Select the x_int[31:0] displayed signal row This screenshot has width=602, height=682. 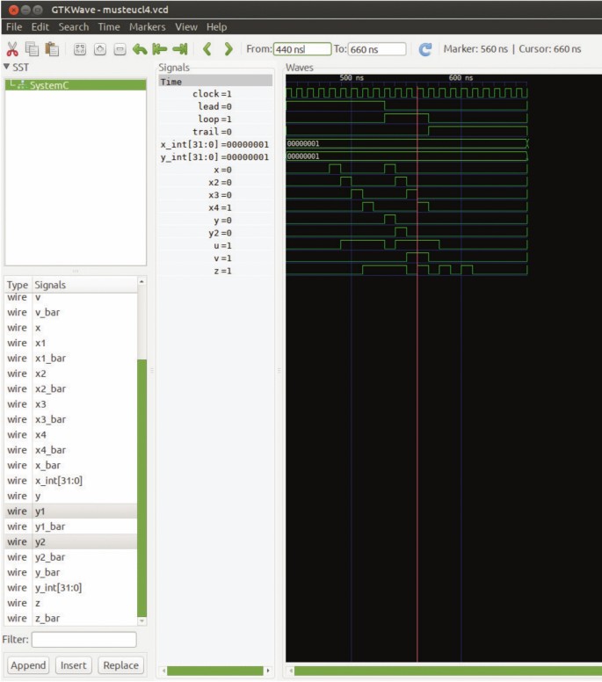pyautogui.click(x=215, y=144)
